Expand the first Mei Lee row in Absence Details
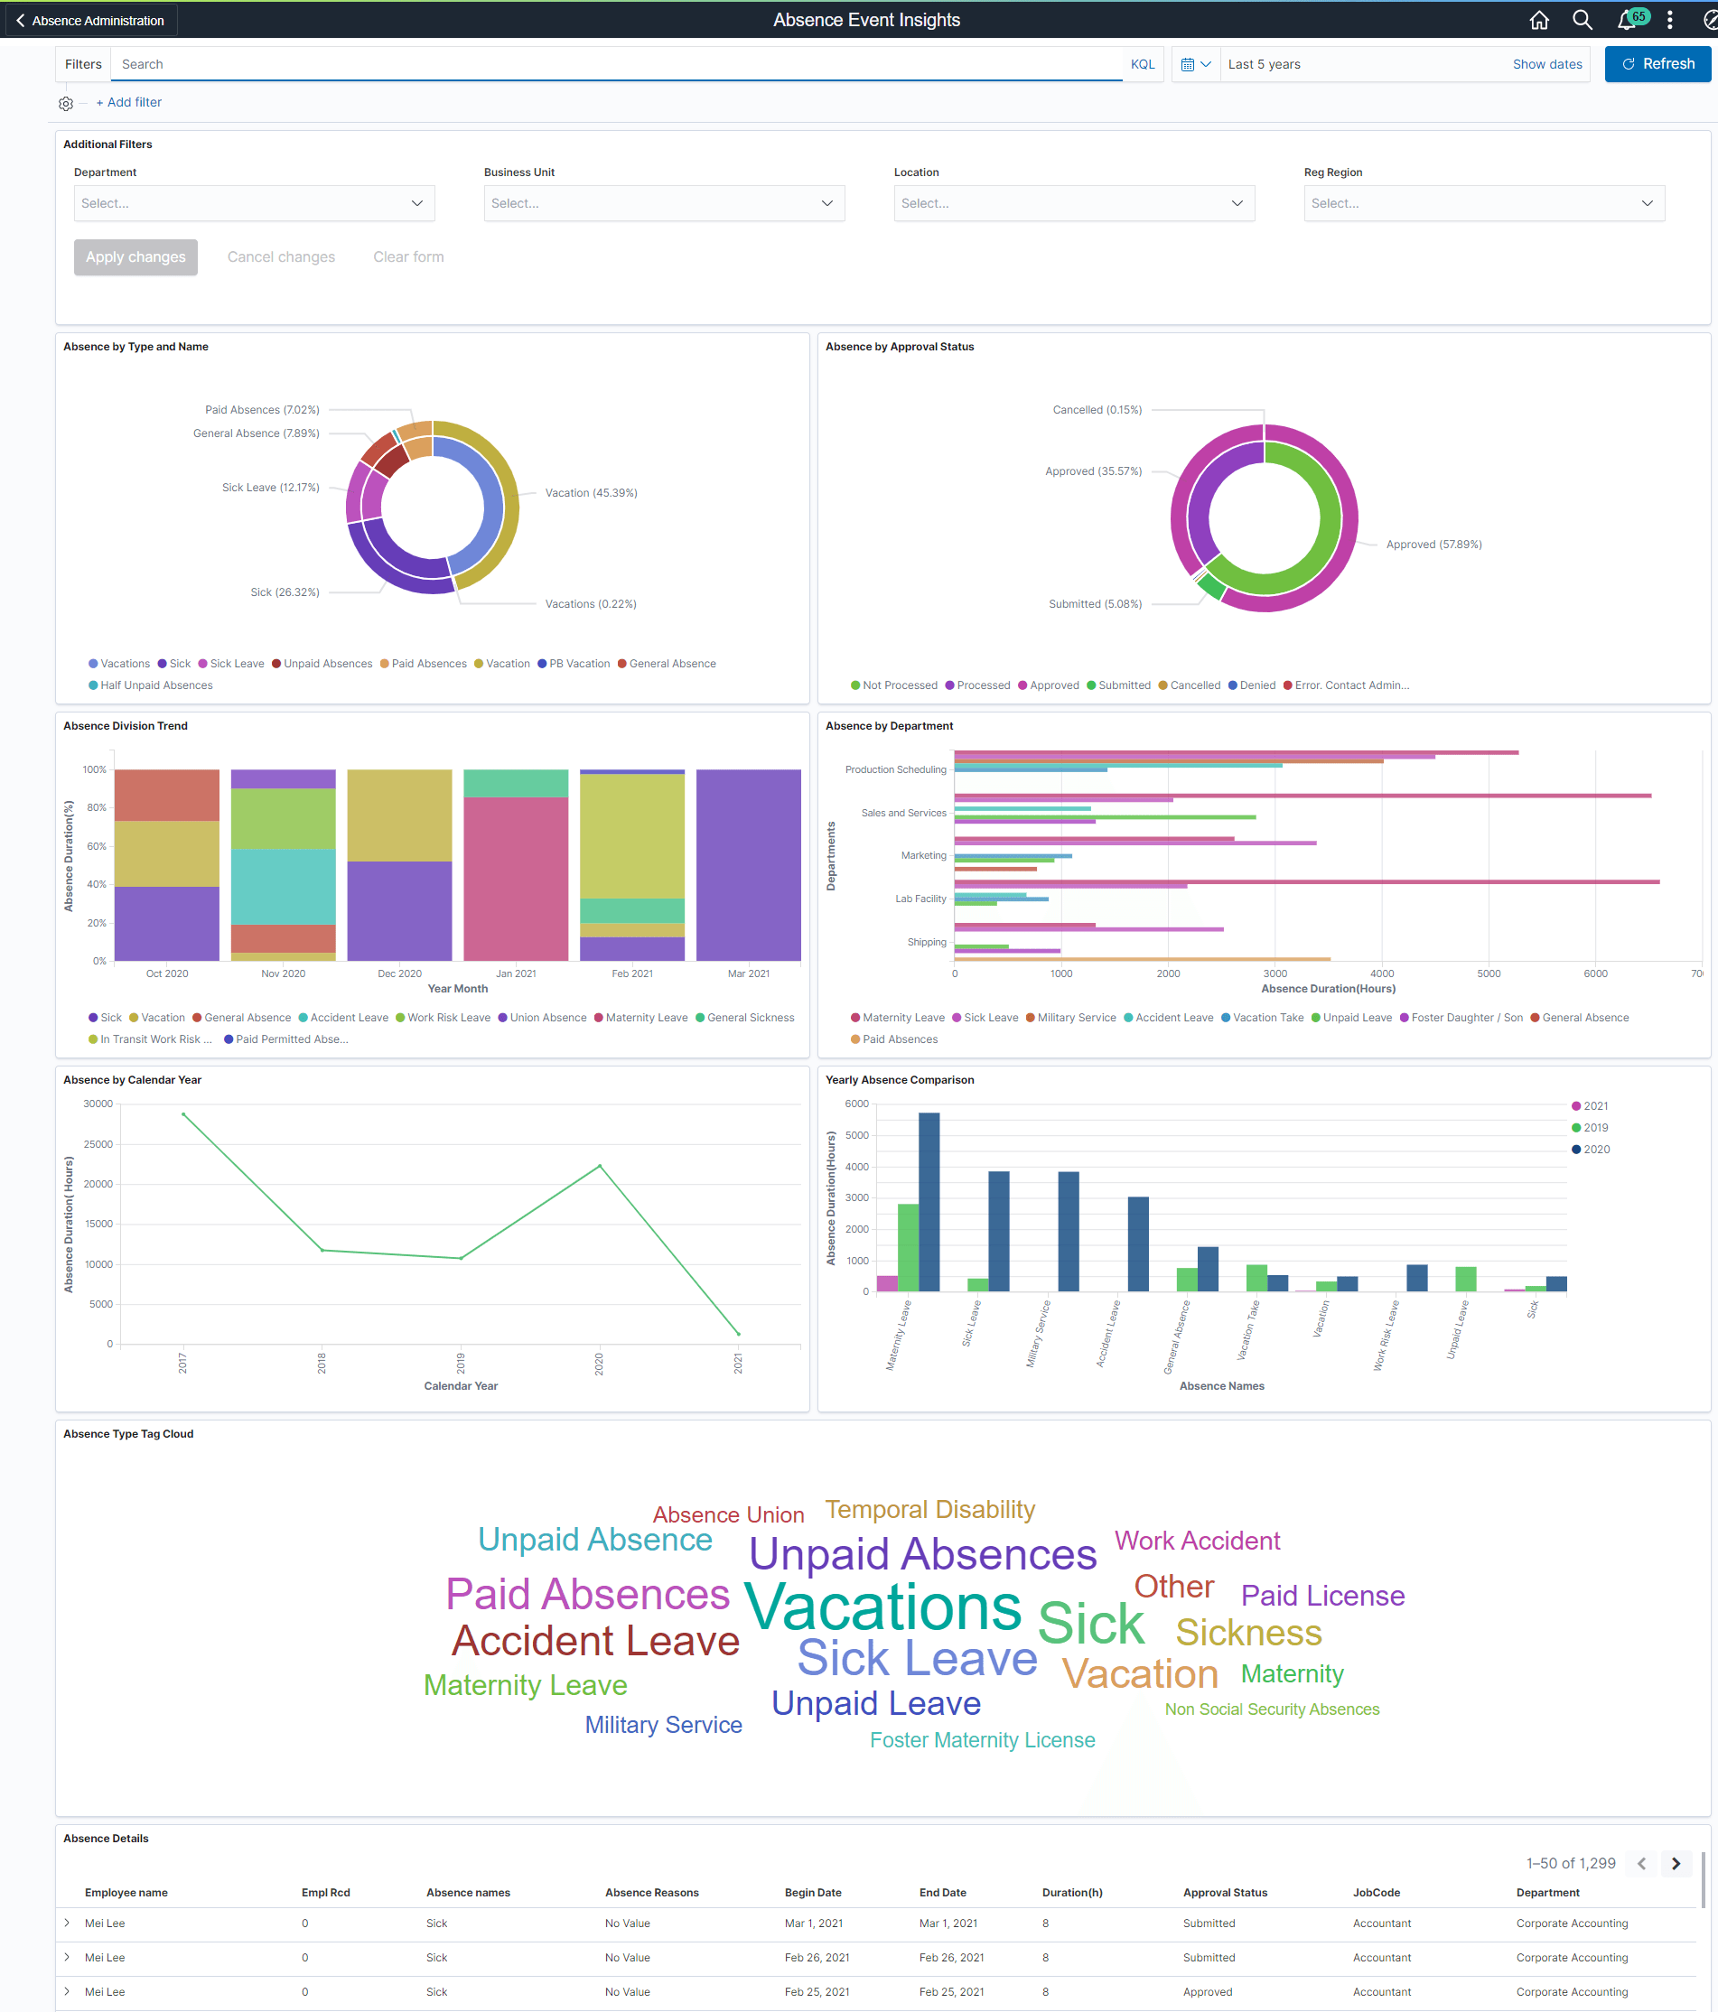This screenshot has width=1718, height=2012. coord(67,1923)
